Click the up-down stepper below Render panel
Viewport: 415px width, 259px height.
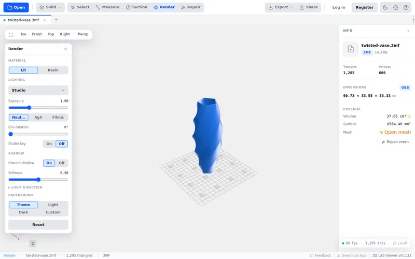click(x=33, y=243)
